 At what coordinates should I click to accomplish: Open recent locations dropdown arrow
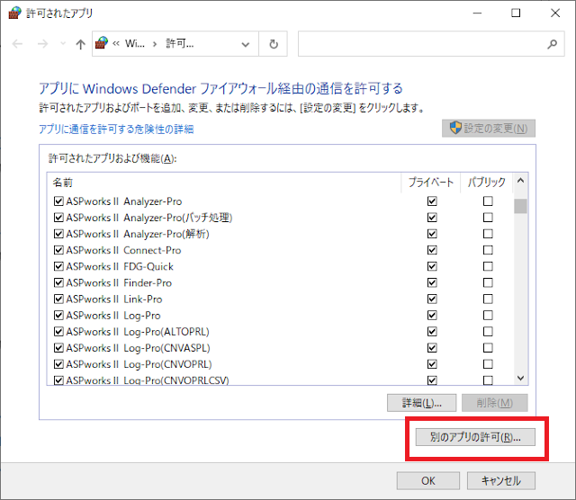pyautogui.click(x=61, y=44)
